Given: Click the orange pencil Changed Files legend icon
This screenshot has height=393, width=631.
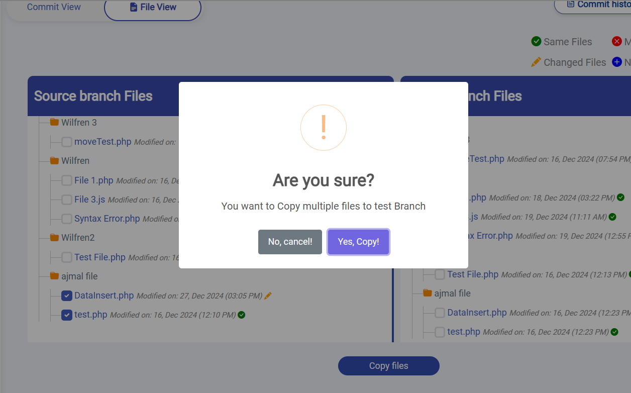Looking at the screenshot, I should [536, 62].
